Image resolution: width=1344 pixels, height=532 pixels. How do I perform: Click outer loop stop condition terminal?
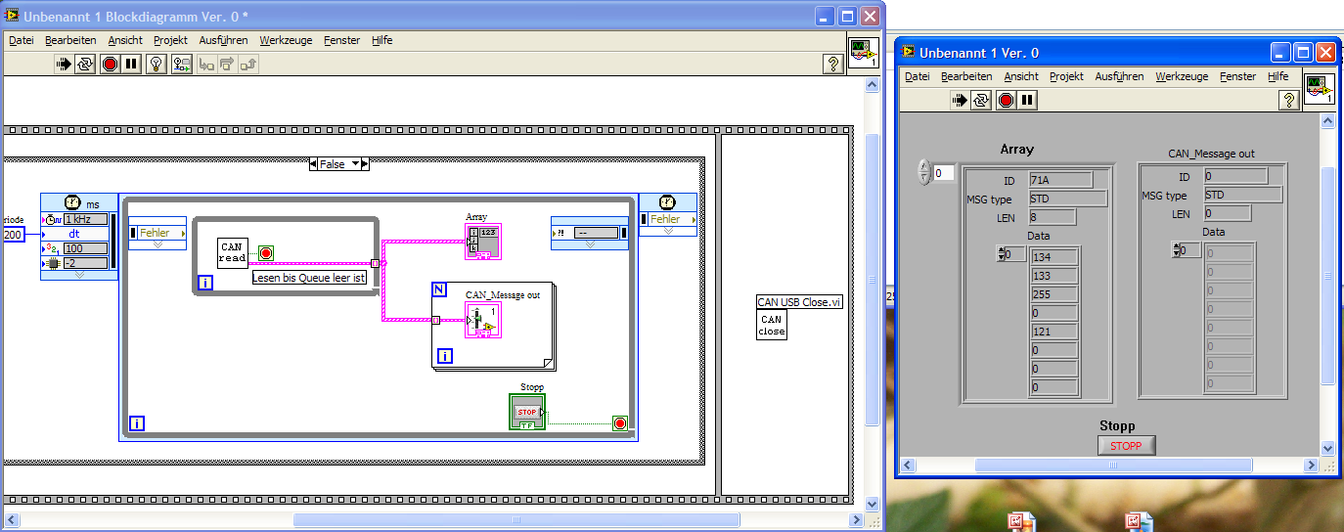(619, 423)
